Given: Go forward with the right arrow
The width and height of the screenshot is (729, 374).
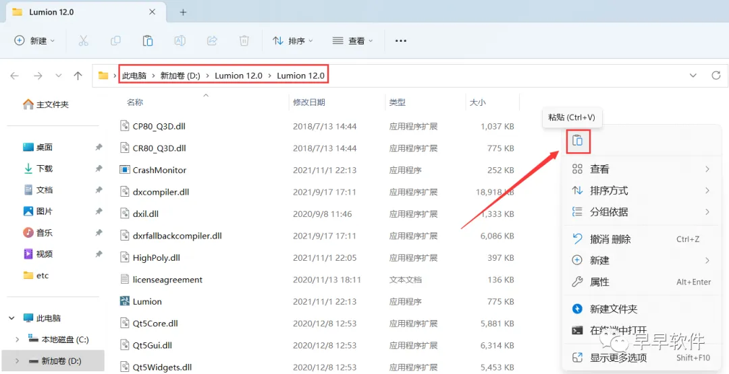Looking at the screenshot, I should (38, 75).
